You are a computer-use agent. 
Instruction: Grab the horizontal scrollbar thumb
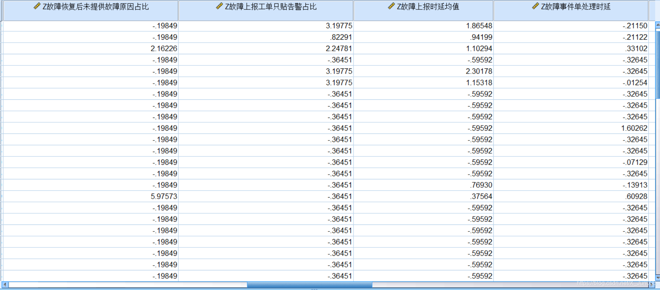tap(309, 285)
